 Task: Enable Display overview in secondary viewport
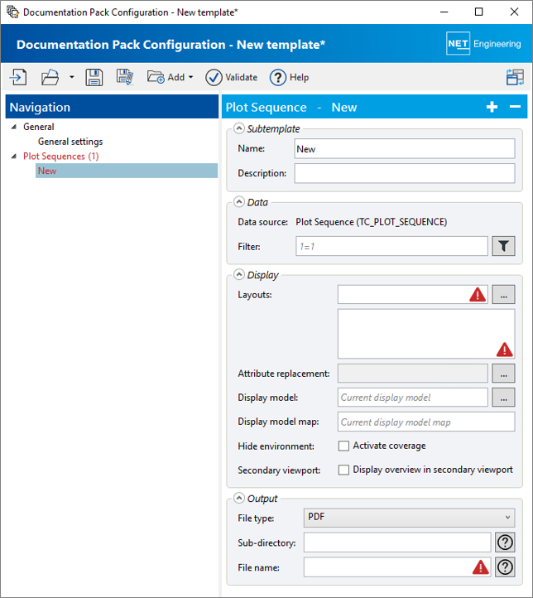pyautogui.click(x=343, y=470)
